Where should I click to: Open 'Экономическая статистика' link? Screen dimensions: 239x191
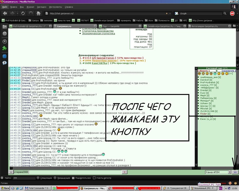click(98, 34)
